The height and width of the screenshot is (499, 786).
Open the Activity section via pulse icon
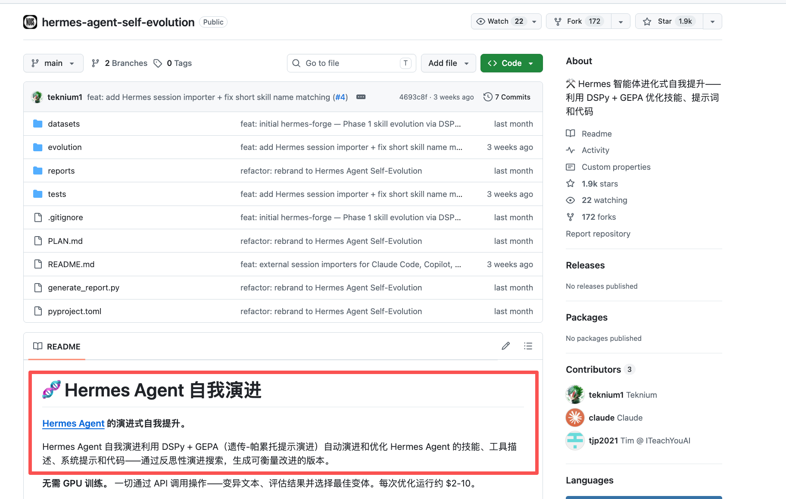(x=570, y=150)
